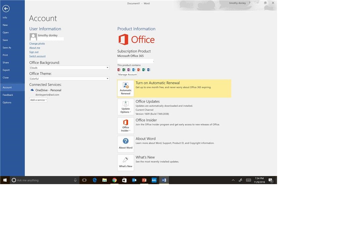Image resolution: width=338 pixels, height=252 pixels.
Task: Open Outlook from the taskbar
Action: click(134, 180)
